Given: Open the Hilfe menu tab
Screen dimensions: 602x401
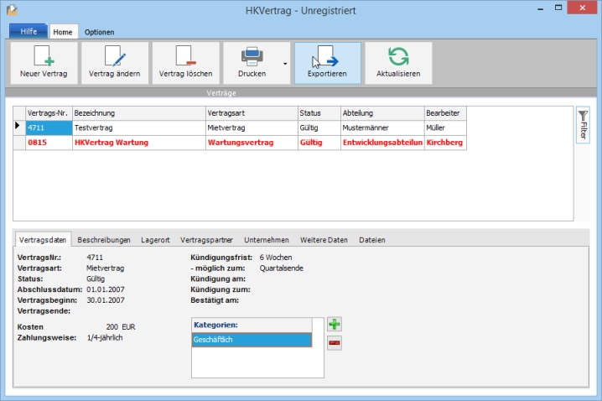Looking at the screenshot, I should pos(28,32).
